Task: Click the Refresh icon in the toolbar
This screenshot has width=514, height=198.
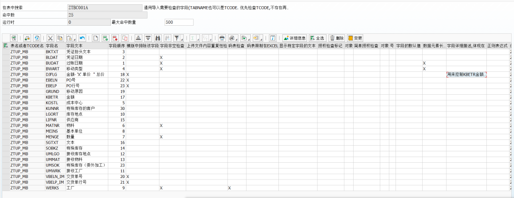Action: pyautogui.click(x=37, y=38)
